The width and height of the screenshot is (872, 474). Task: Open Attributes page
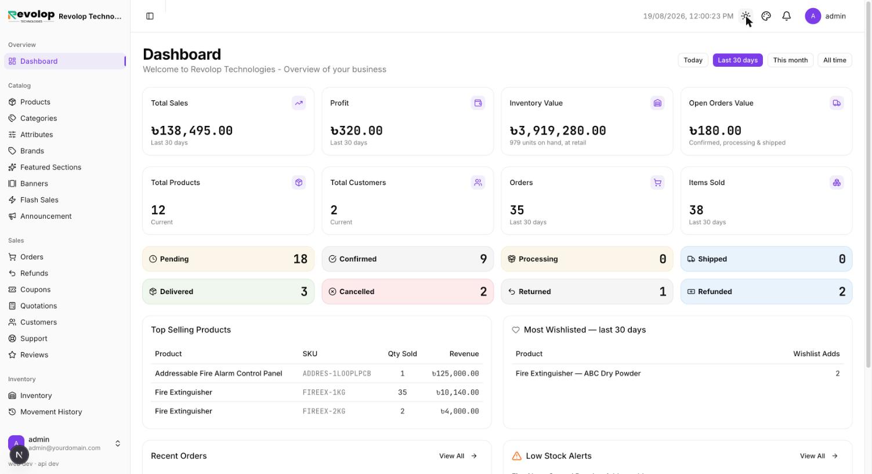(65, 135)
